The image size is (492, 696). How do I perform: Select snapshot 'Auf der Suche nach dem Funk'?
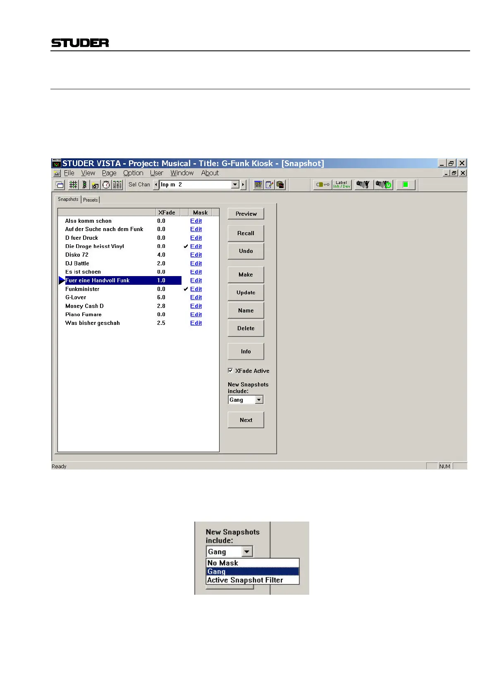pos(104,229)
